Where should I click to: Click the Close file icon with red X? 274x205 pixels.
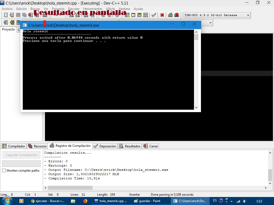click(31, 15)
